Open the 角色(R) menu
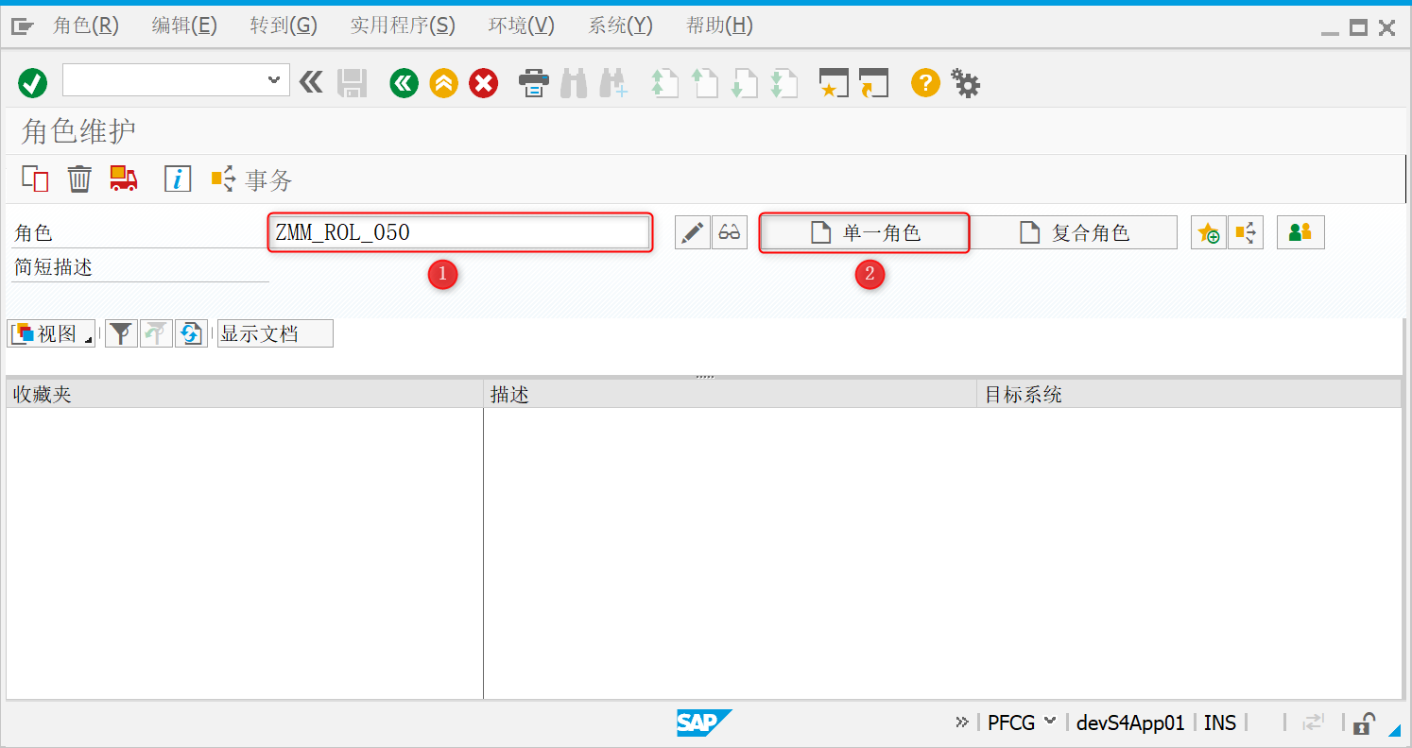Image resolution: width=1412 pixels, height=748 pixels. click(x=86, y=25)
